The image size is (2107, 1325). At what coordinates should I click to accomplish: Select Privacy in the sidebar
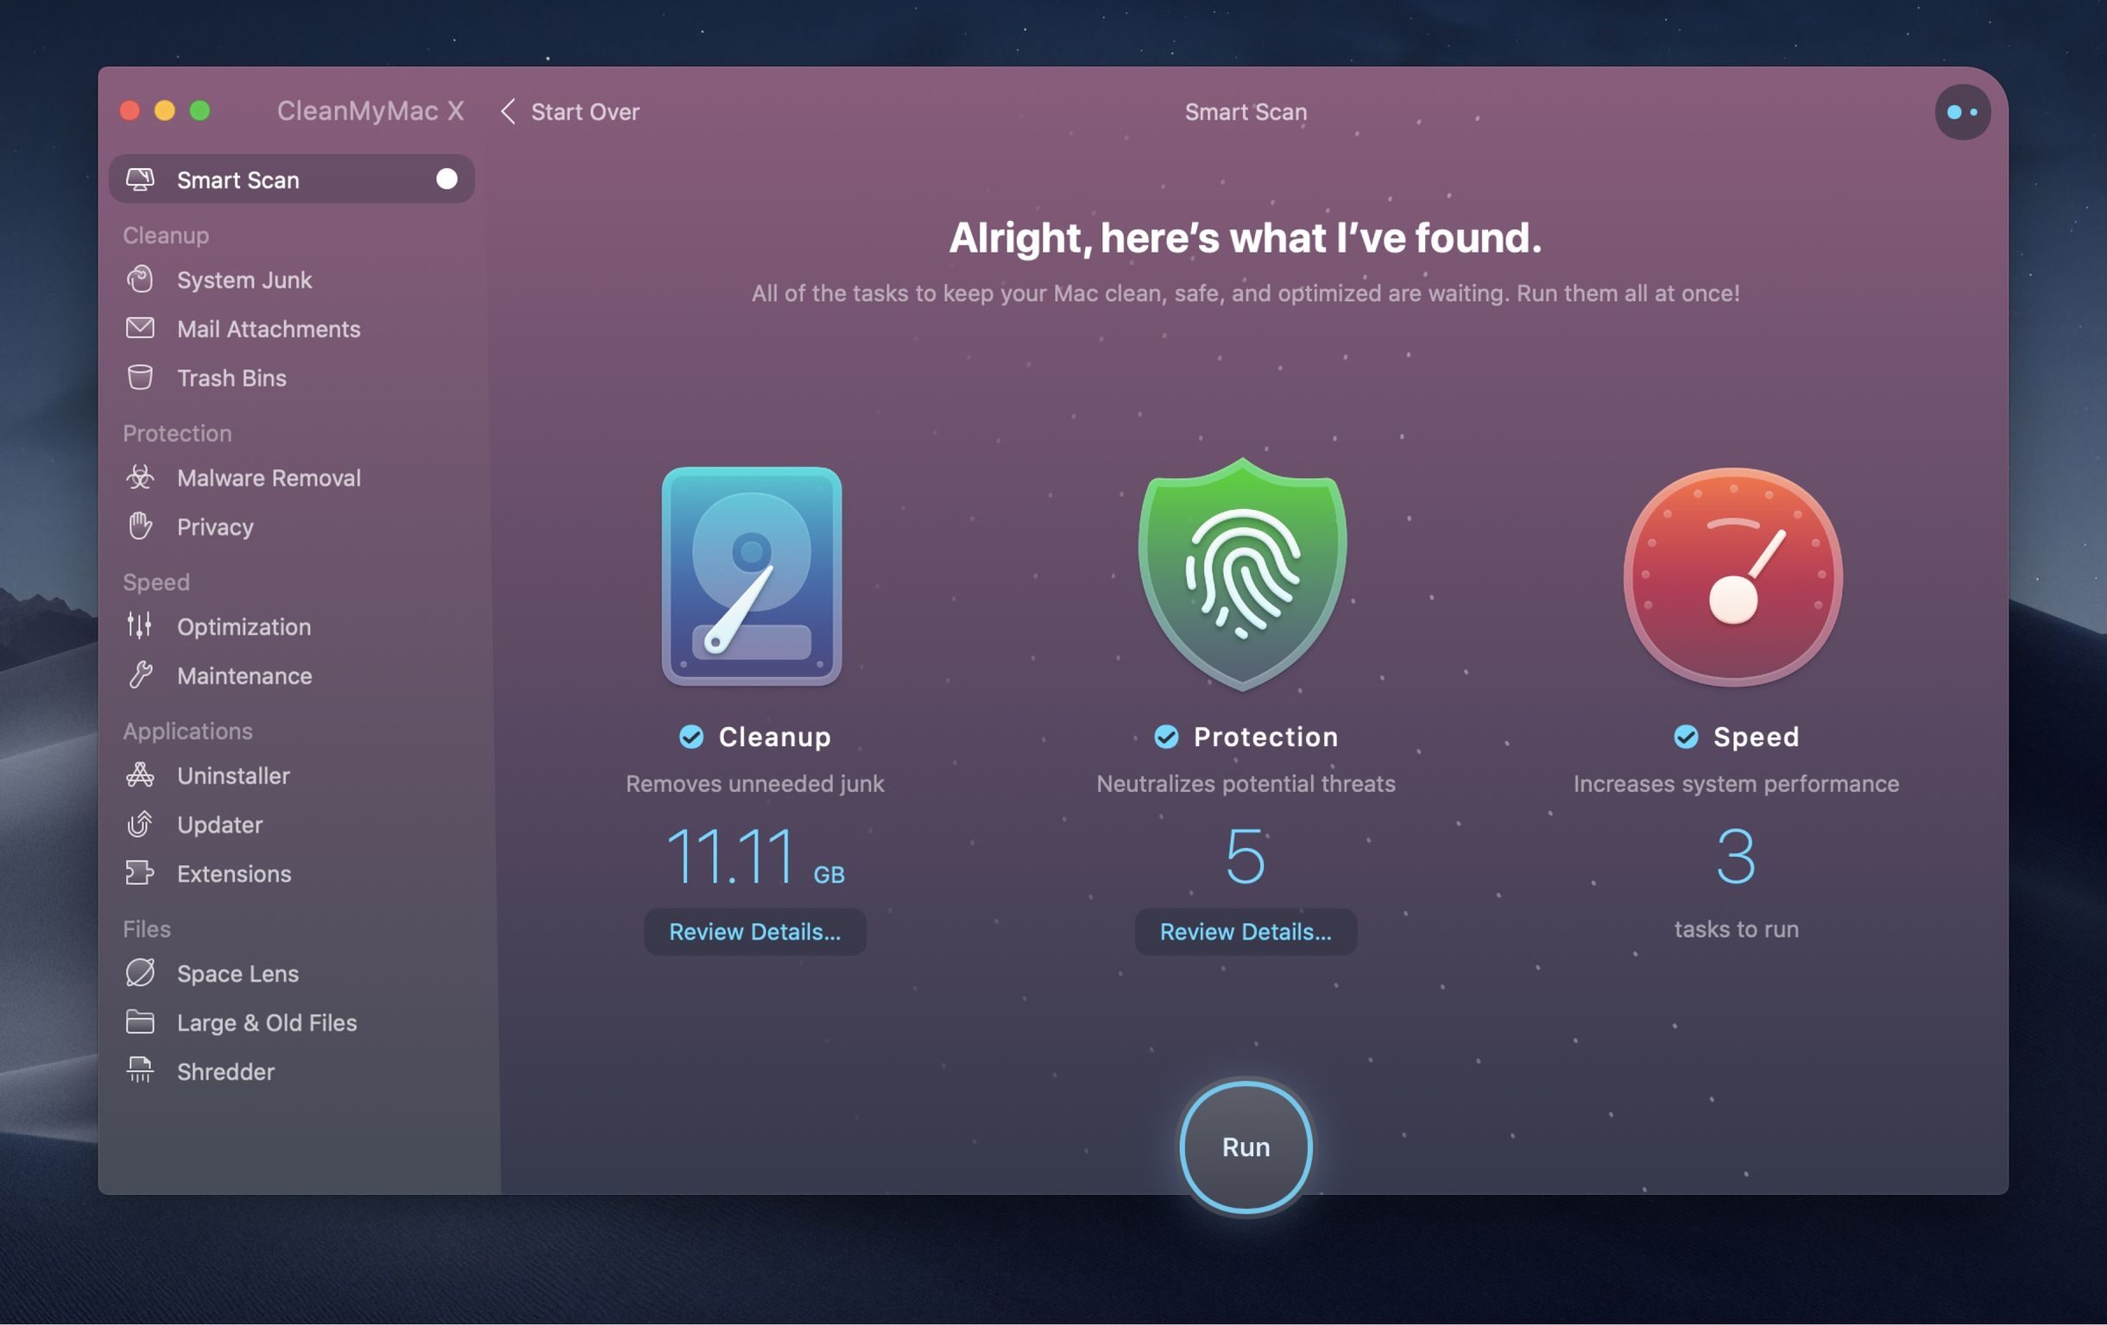[292, 526]
